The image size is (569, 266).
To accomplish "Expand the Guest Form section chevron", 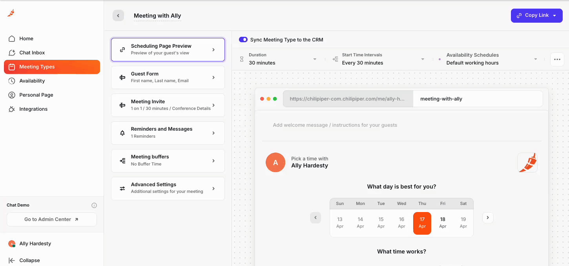I will click(x=213, y=77).
